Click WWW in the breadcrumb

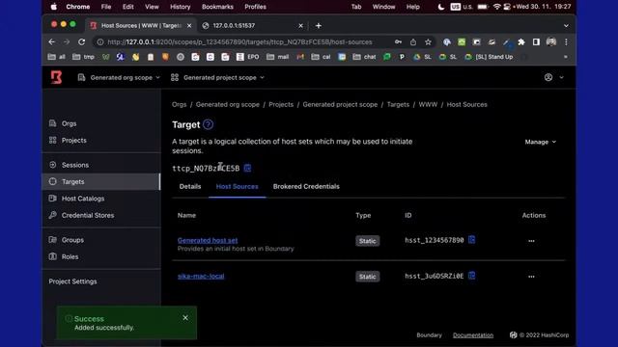428,105
